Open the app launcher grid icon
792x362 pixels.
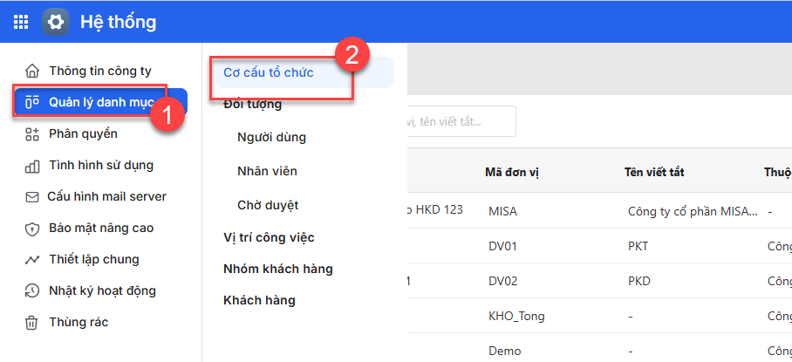click(21, 22)
